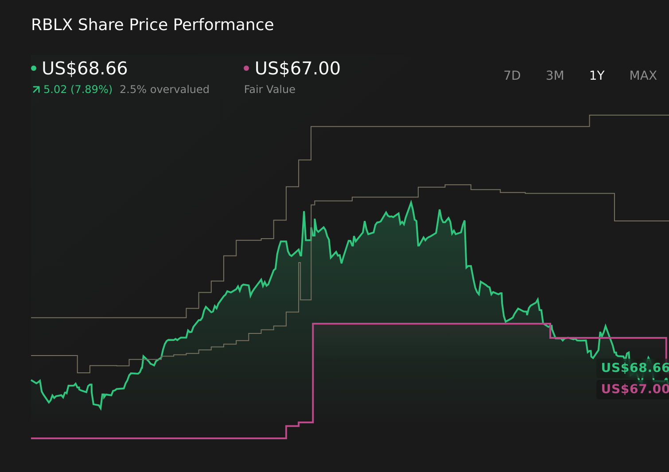Click the green price line at its peak
The width and height of the screenshot is (669, 472).
click(412, 201)
